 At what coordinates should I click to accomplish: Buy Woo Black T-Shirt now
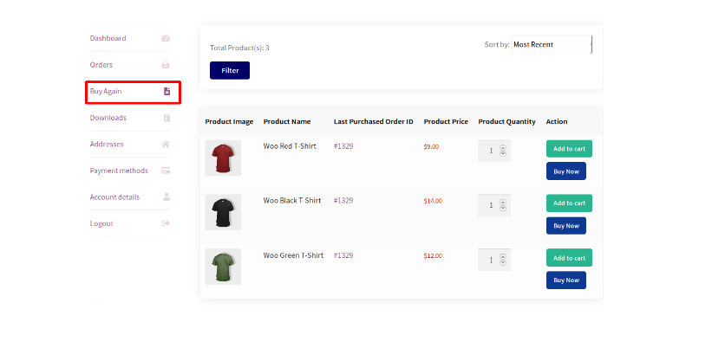566,226
